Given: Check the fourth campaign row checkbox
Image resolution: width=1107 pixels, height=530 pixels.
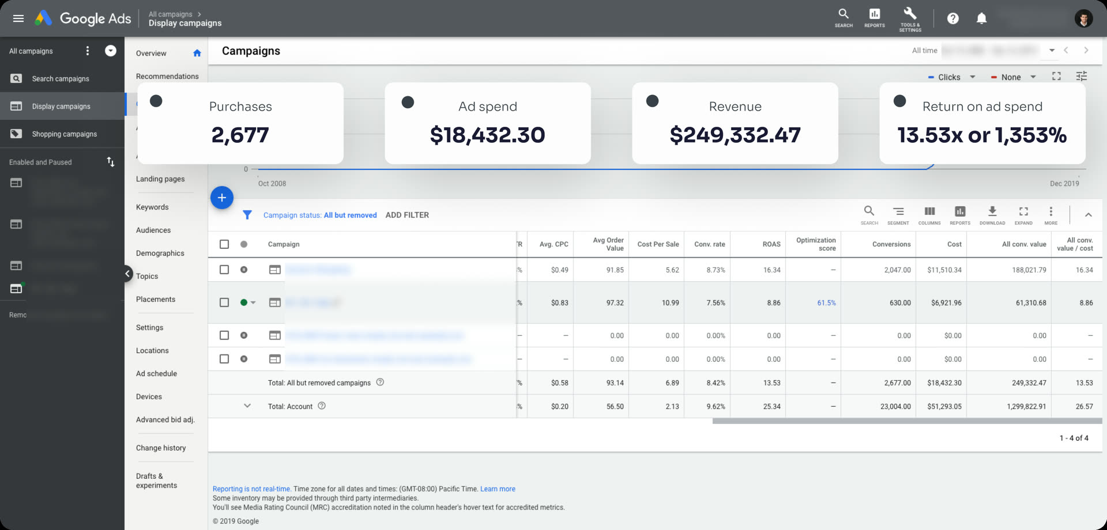Looking at the screenshot, I should pos(224,359).
